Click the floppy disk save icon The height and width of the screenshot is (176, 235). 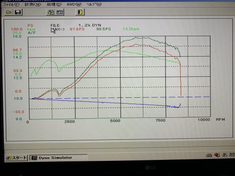pyautogui.click(x=18, y=12)
